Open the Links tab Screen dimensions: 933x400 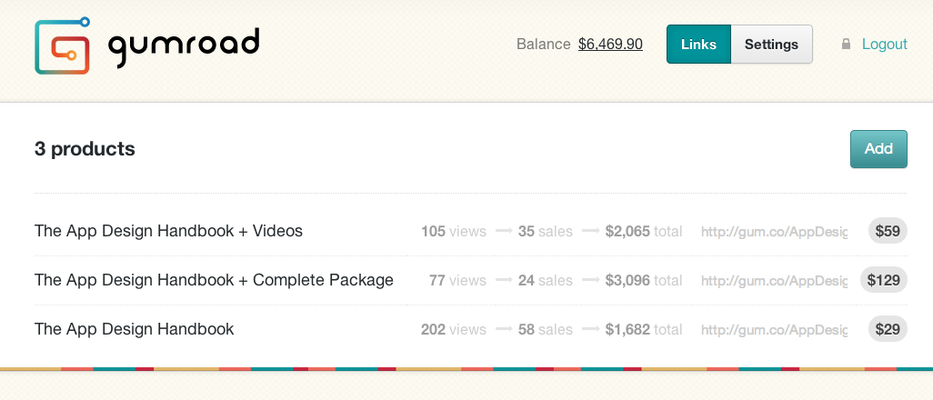(698, 44)
